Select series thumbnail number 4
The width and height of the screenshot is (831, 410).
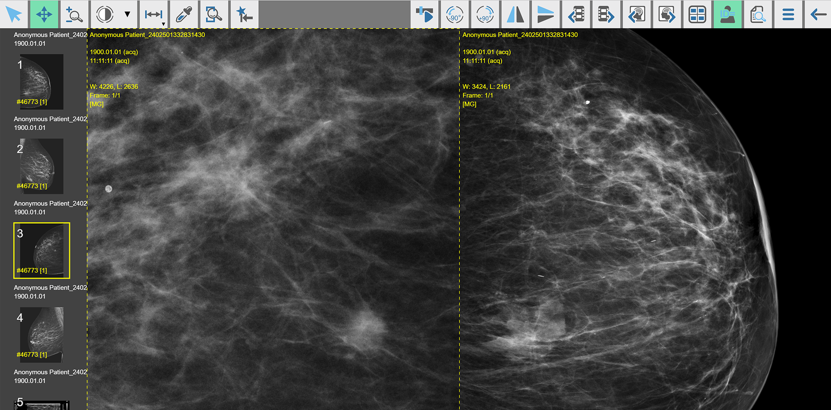(x=42, y=335)
